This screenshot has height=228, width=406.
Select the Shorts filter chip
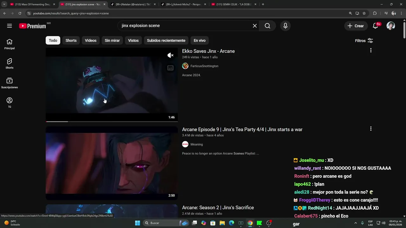point(71,41)
